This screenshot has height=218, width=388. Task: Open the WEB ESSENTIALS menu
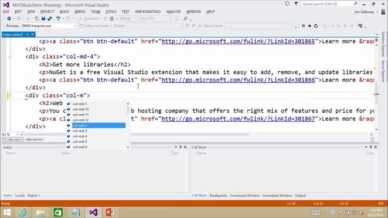pyautogui.click(x=147, y=12)
